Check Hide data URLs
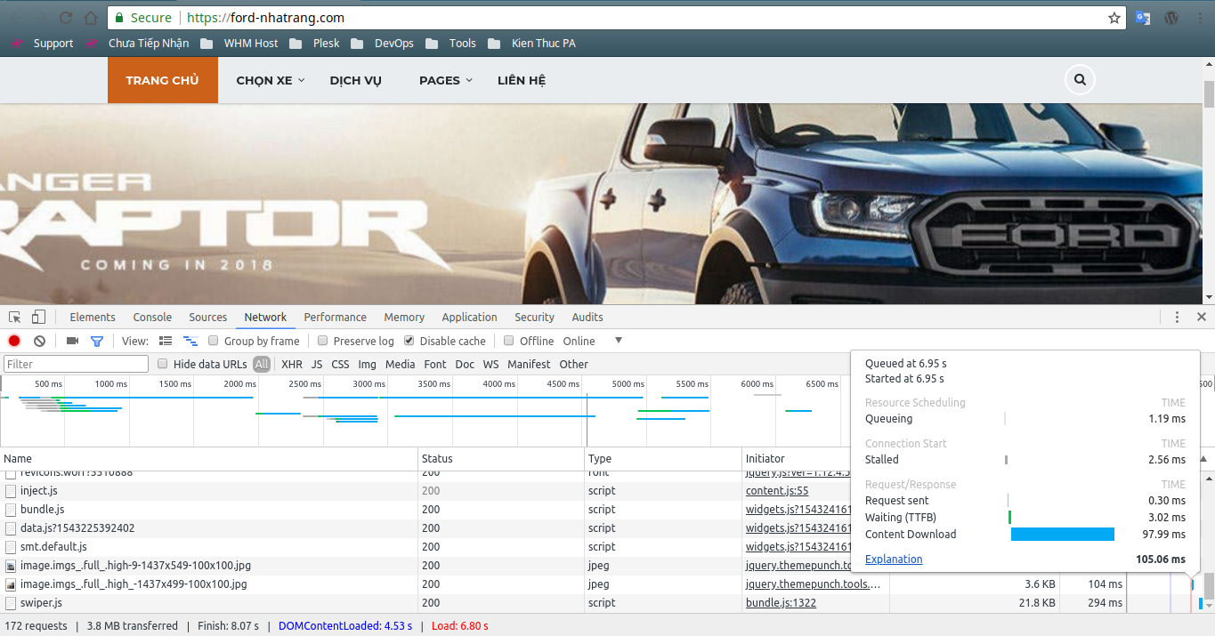The image size is (1215, 636). pyautogui.click(x=163, y=364)
